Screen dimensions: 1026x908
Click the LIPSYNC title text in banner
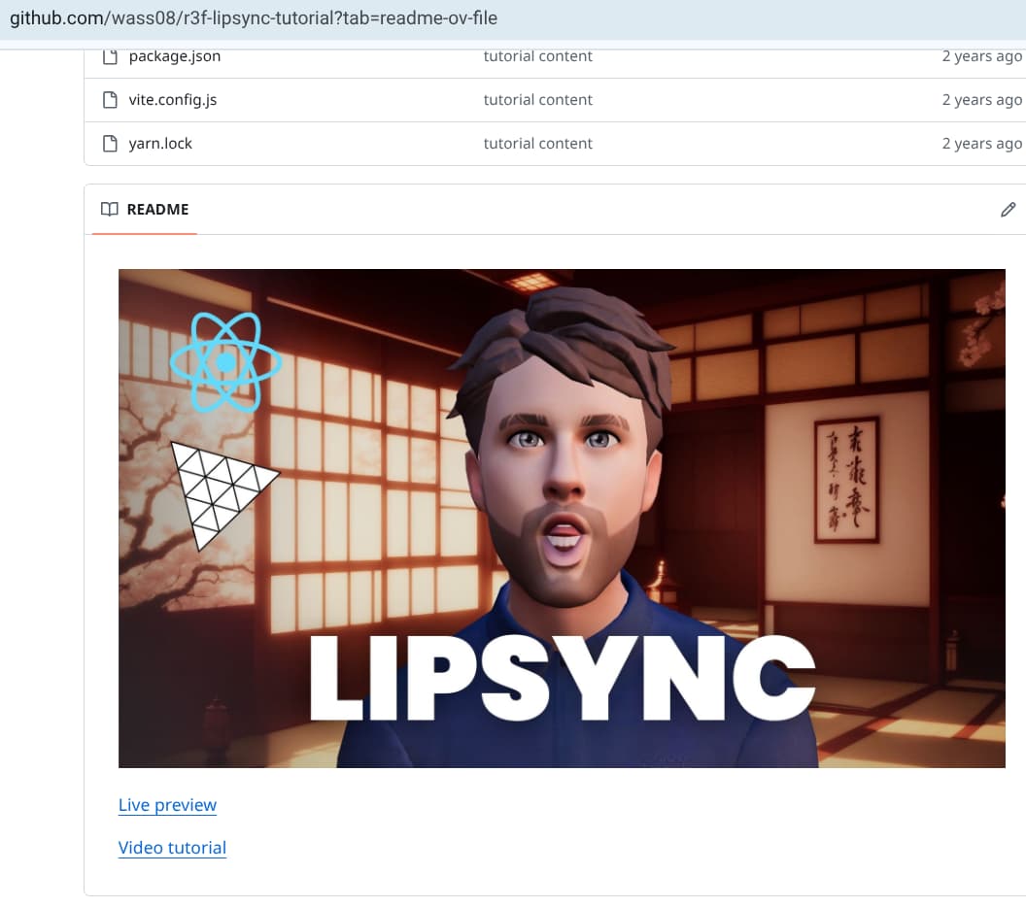pyautogui.click(x=562, y=677)
